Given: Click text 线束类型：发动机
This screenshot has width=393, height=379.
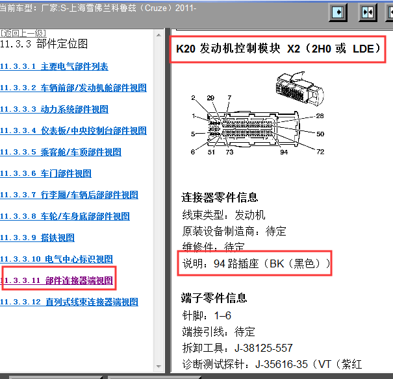Looking at the screenshot, I should [x=223, y=215].
